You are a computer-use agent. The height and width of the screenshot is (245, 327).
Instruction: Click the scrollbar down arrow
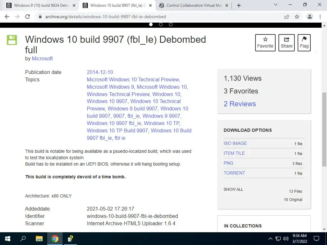tap(324, 230)
